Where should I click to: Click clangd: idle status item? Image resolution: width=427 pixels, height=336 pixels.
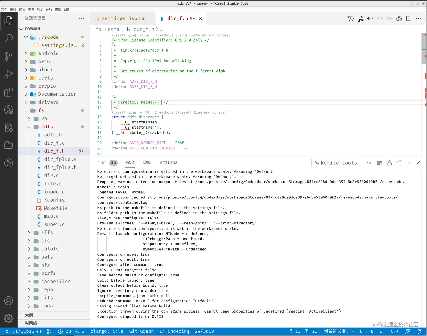107,331
